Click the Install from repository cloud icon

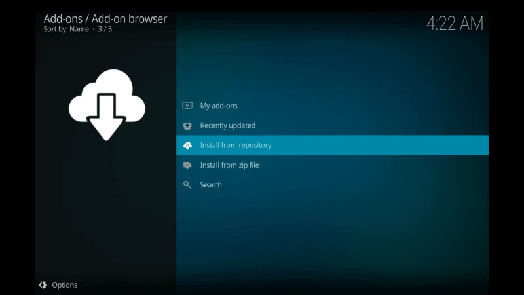187,145
